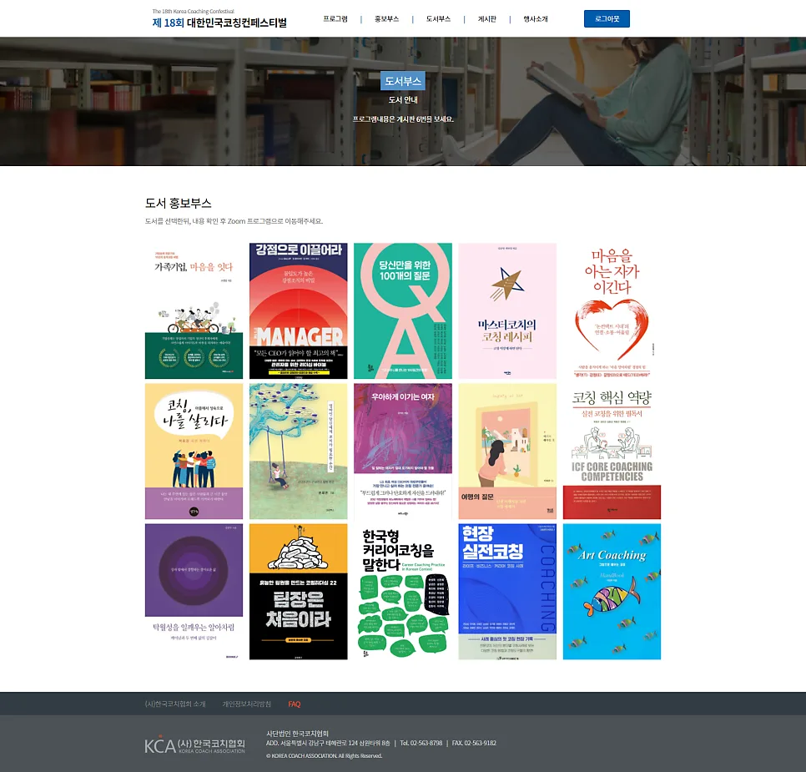Open the 프로그램 menu item
This screenshot has height=772, width=806.
click(335, 19)
